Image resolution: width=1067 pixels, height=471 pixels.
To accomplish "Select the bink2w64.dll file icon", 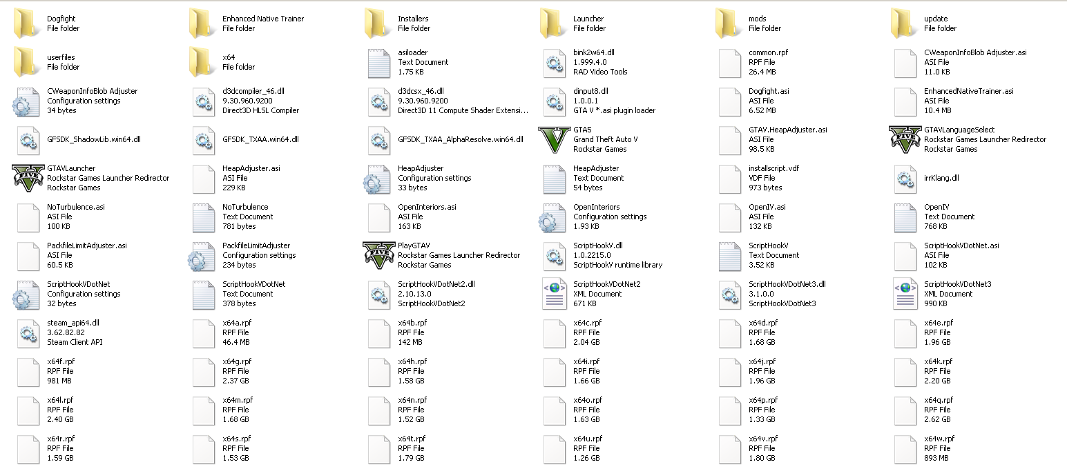I will point(554,62).
